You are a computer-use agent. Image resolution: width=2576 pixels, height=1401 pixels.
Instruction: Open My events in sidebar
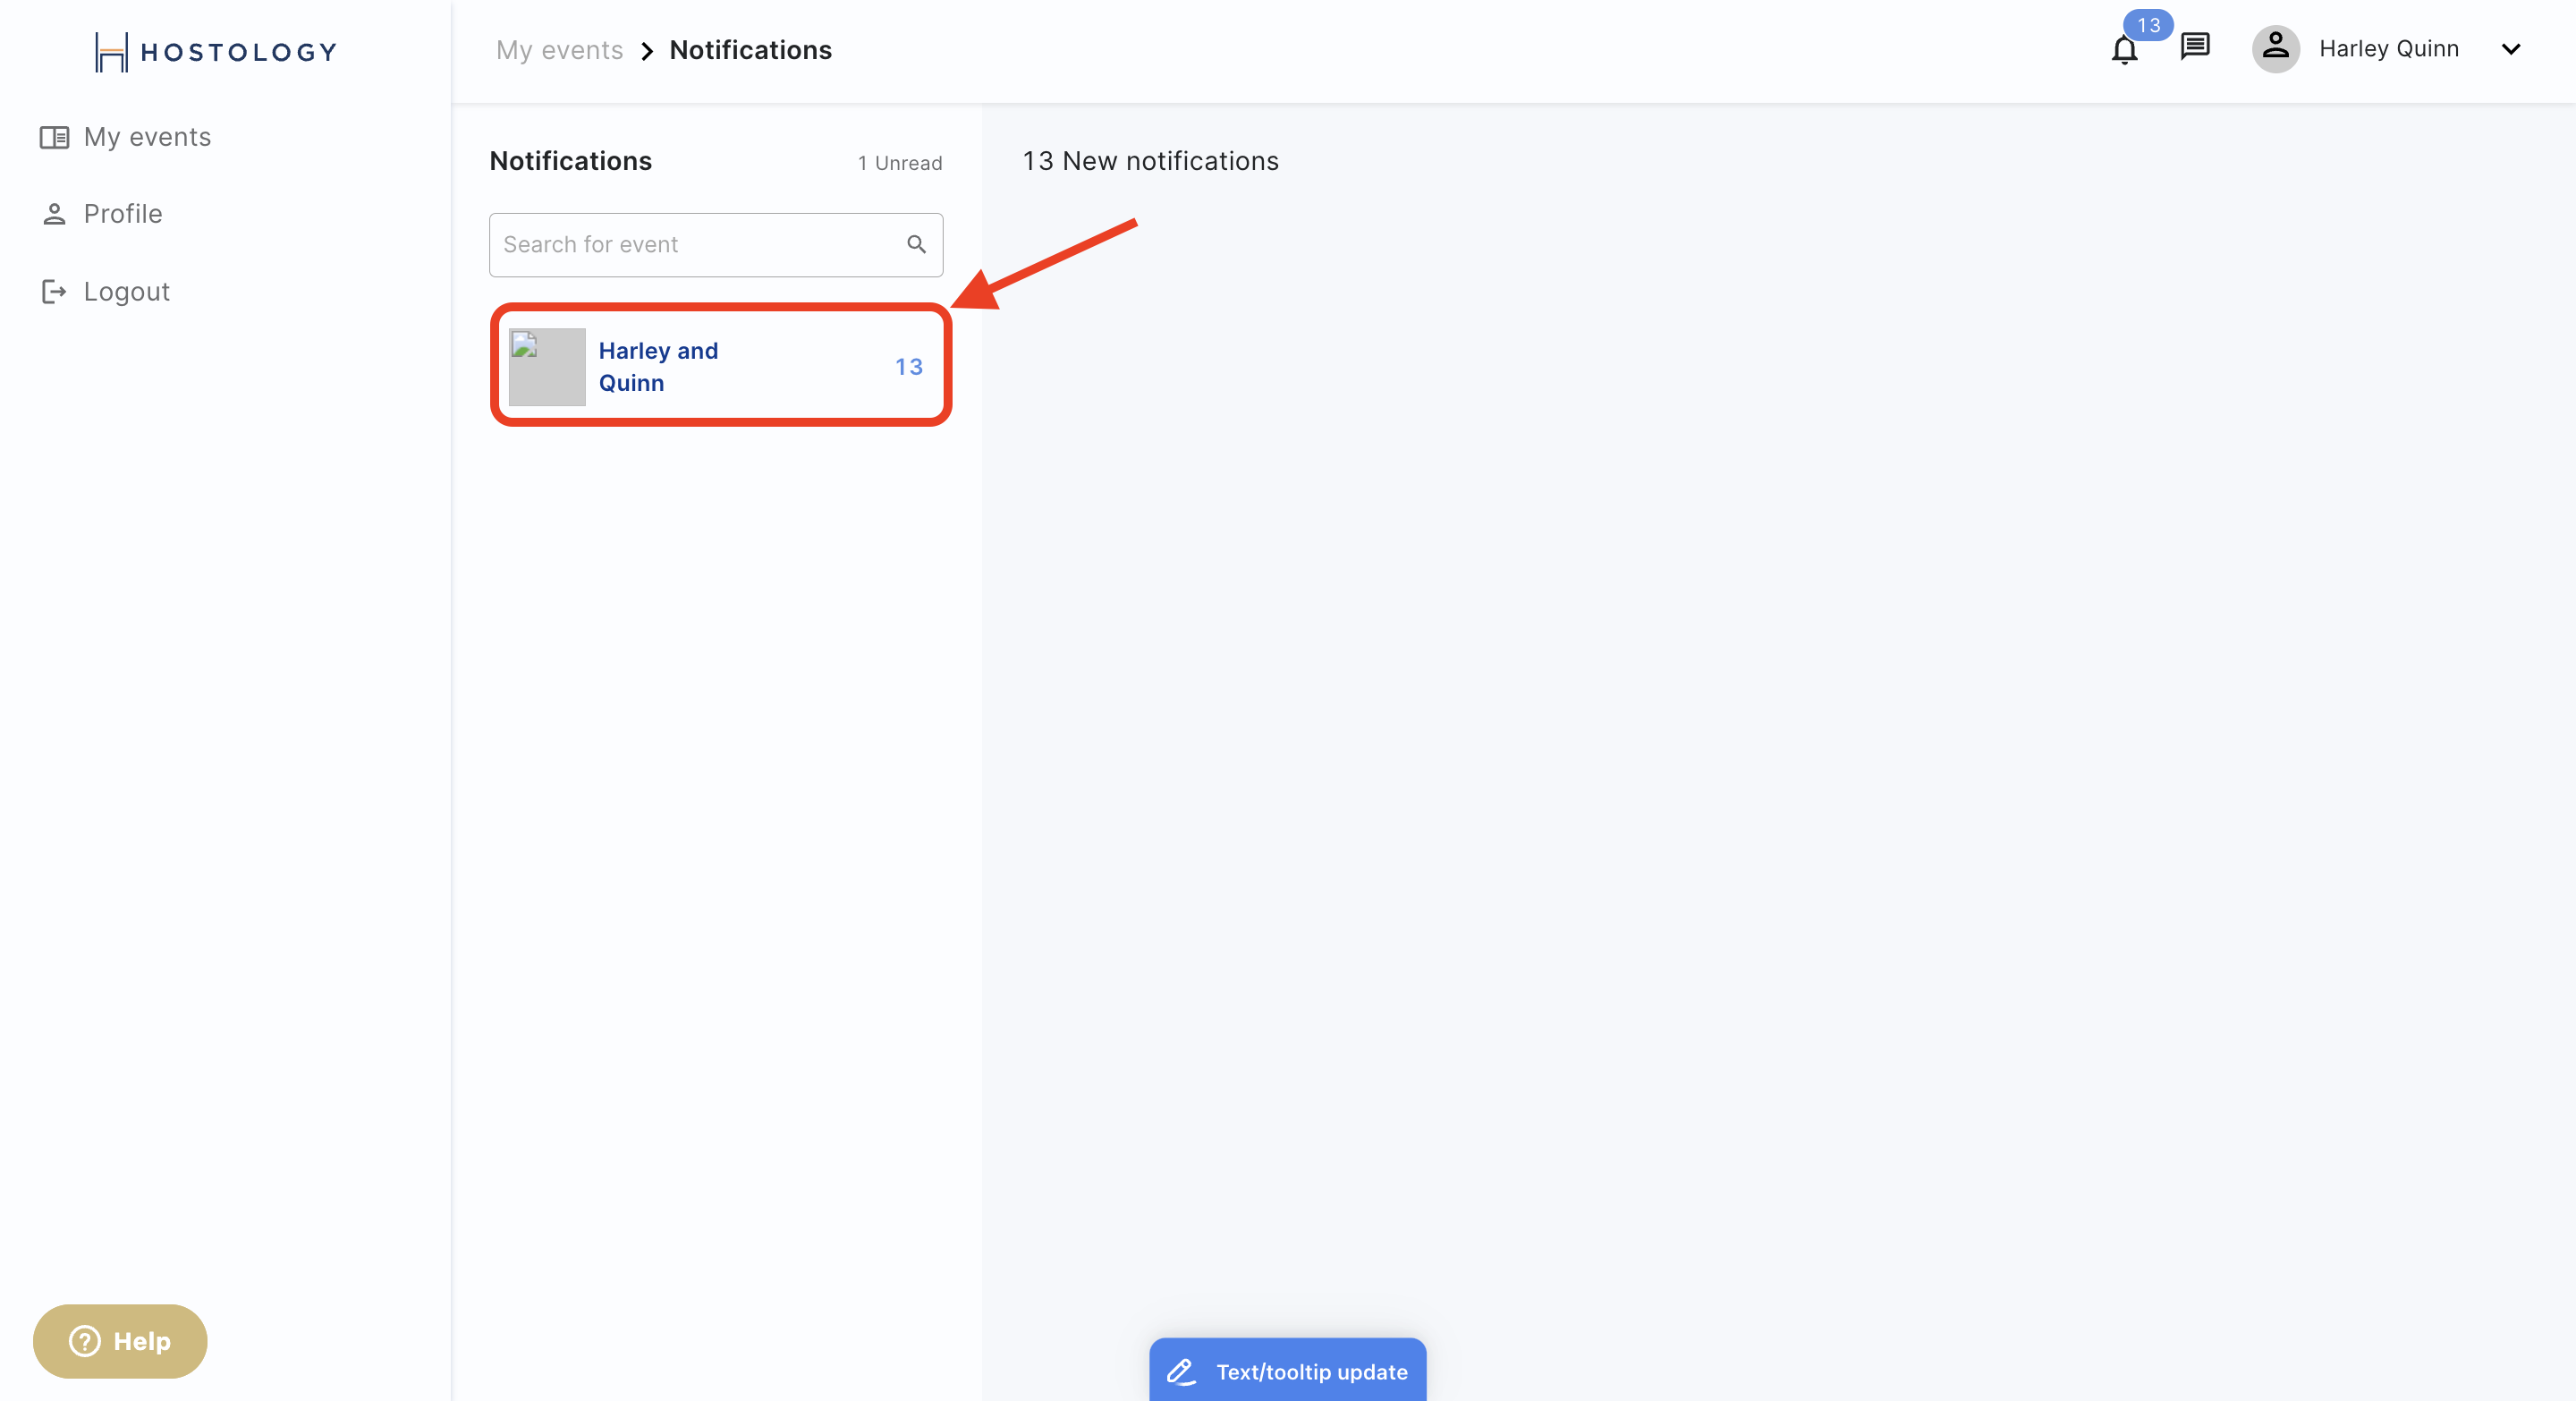click(x=125, y=137)
